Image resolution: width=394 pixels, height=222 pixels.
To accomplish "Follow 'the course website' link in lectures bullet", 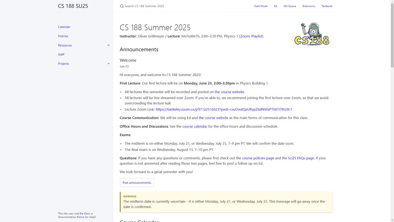I will [230, 92].
